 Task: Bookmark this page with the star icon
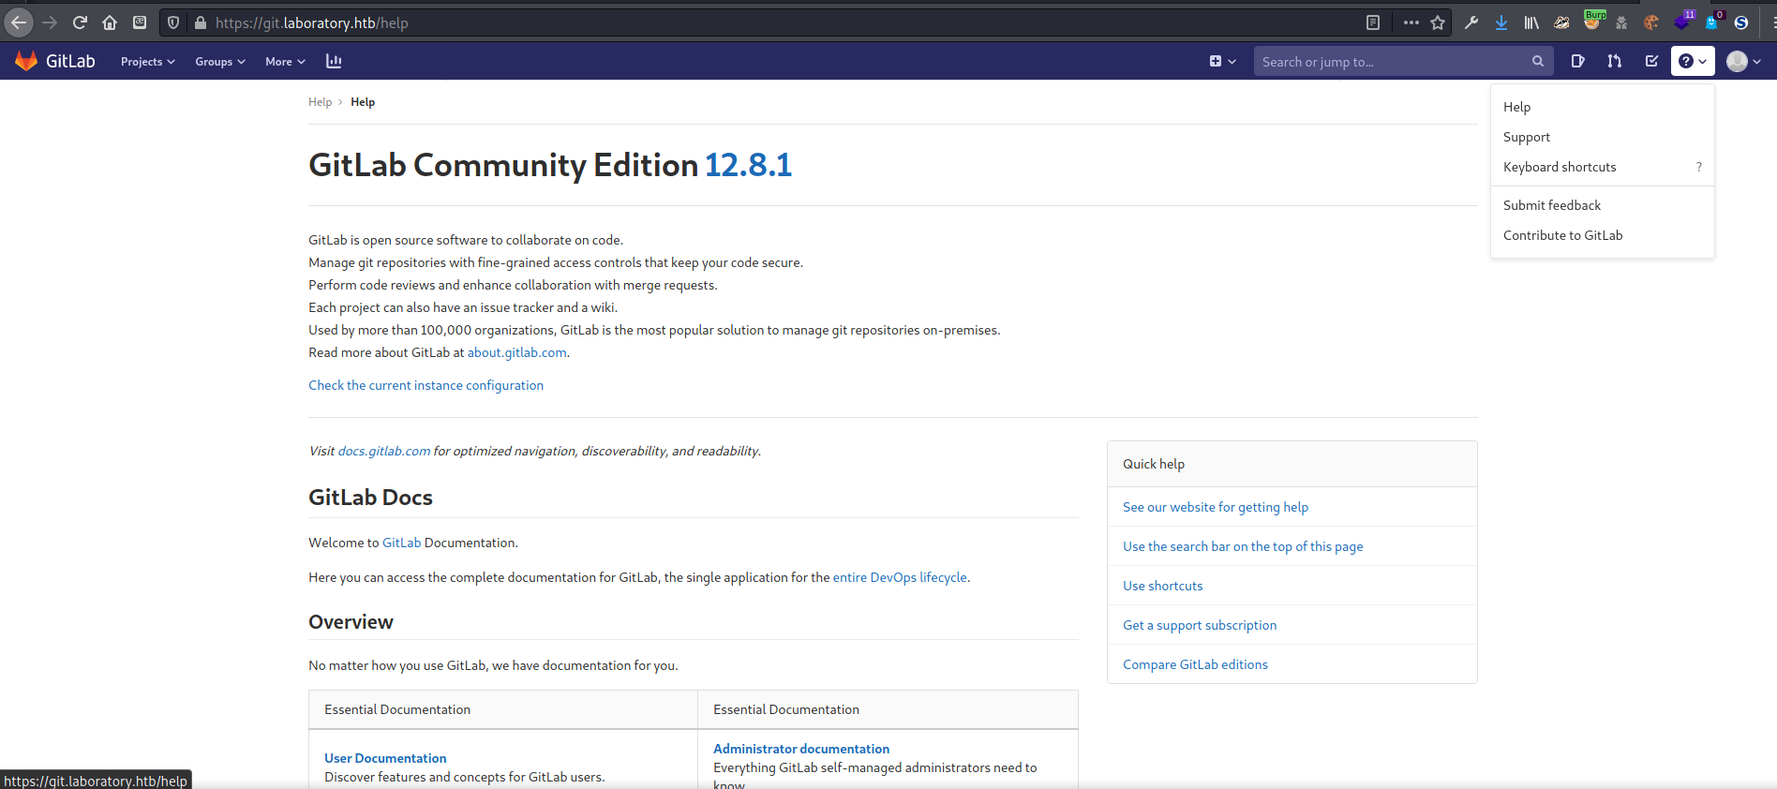pyautogui.click(x=1438, y=22)
